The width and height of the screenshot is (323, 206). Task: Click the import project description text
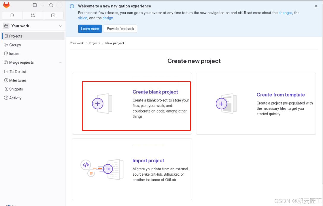tap(160, 174)
